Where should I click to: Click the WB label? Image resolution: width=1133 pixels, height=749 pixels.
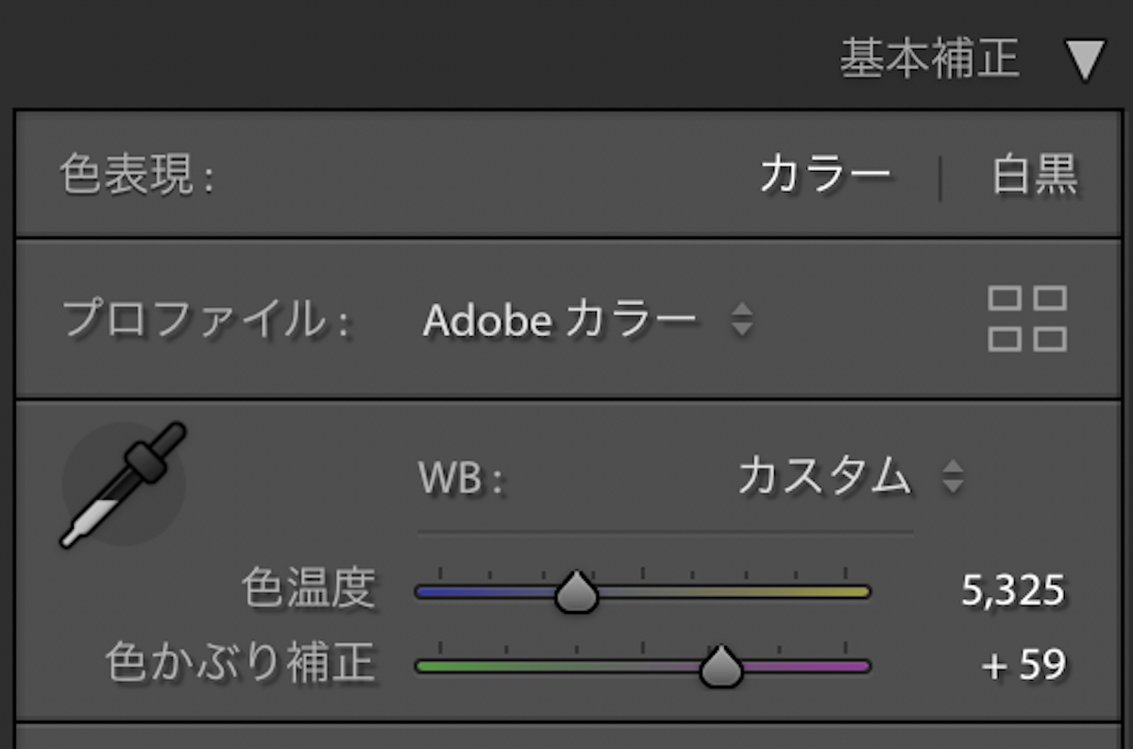pyautogui.click(x=463, y=480)
